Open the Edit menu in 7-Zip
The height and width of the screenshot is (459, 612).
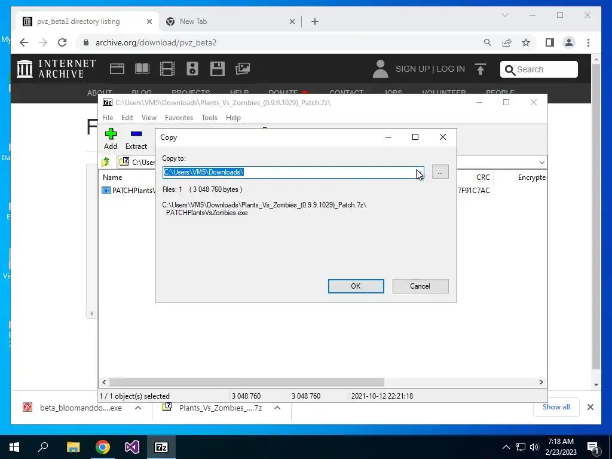[127, 118]
